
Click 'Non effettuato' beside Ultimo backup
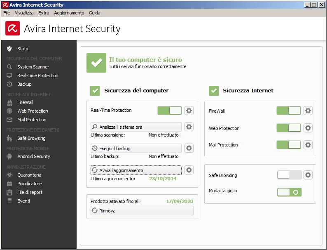coord(163,156)
